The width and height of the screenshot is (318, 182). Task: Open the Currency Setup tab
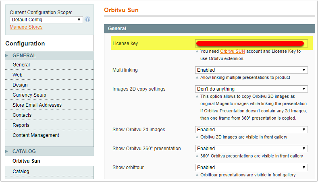[x=50, y=95]
